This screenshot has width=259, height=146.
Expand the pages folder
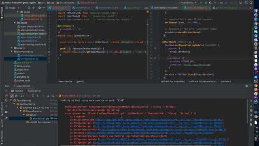[15, 23]
